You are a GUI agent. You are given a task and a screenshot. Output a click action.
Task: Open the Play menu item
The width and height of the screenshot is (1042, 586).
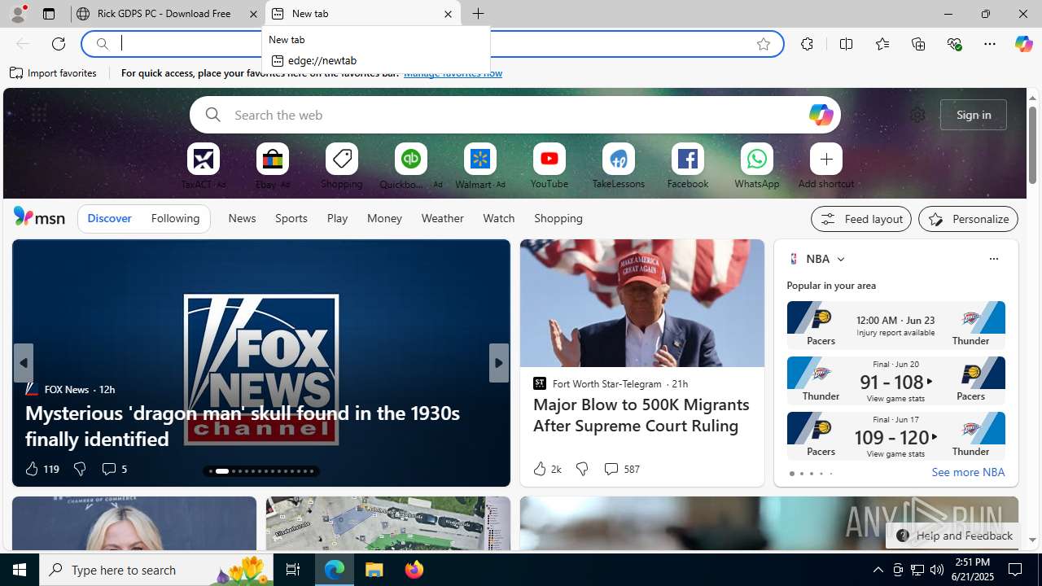337,218
